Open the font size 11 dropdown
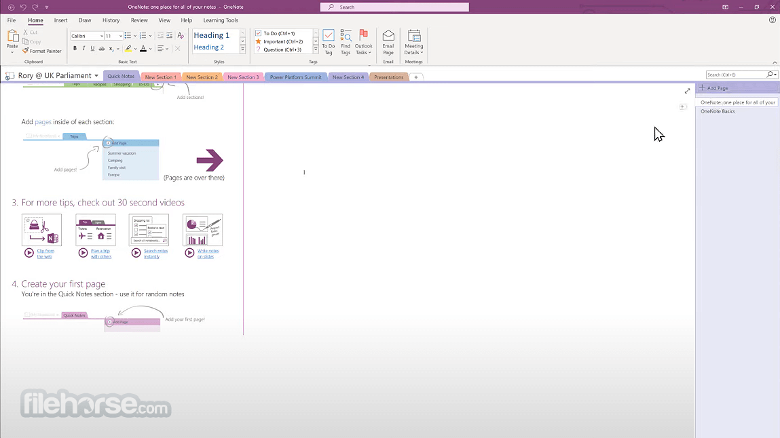 tap(120, 36)
